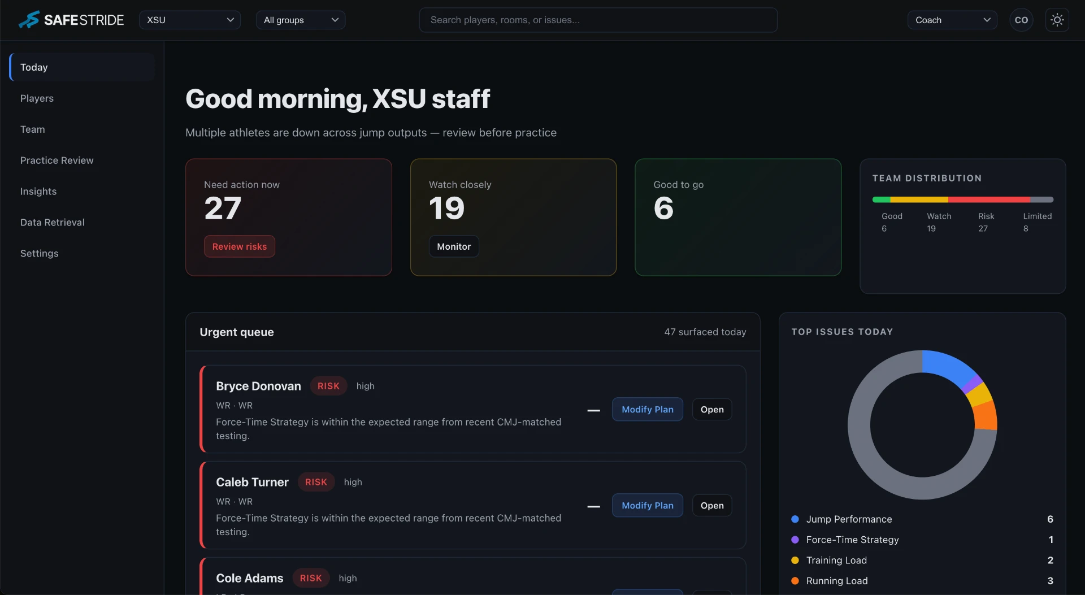Open the CO user avatar menu
The image size is (1085, 595).
tap(1021, 20)
